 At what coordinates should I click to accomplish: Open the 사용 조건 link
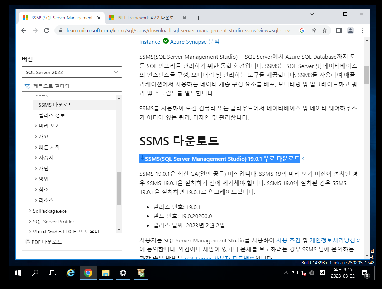click(288, 241)
